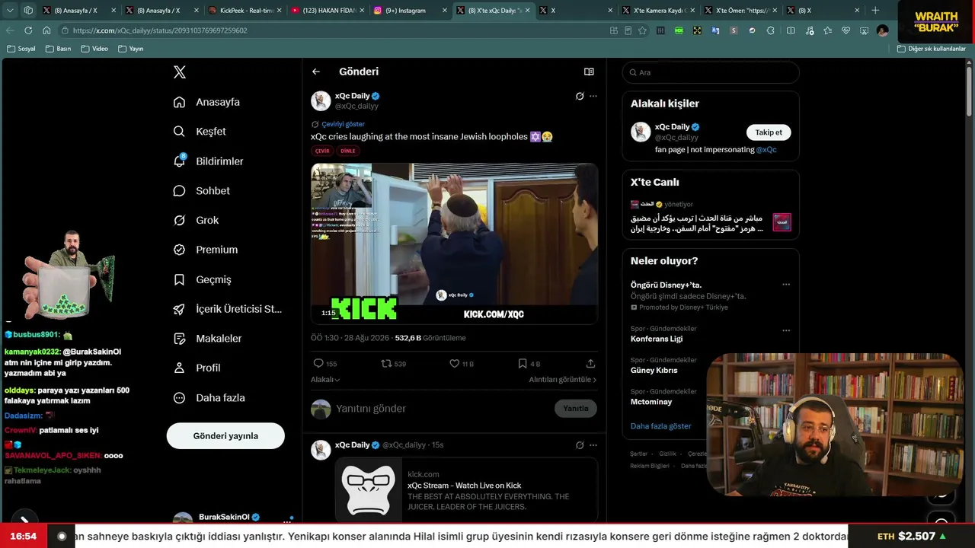Click the browser address bar
Viewport: 975px width, 548px height.
(x=335, y=30)
